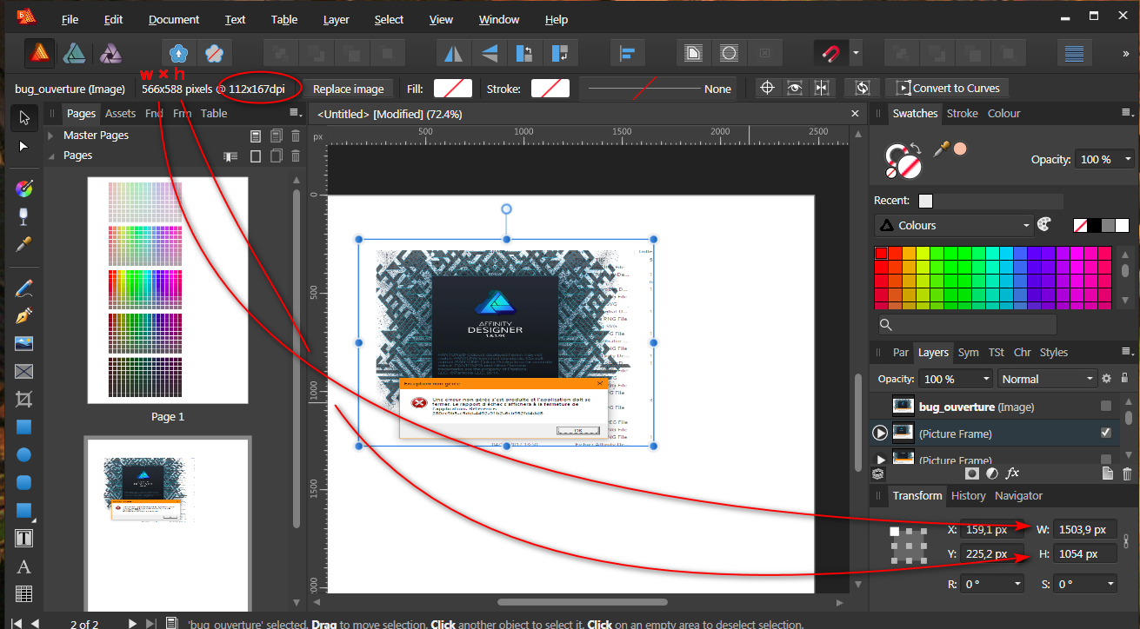The height and width of the screenshot is (629, 1140).
Task: Flip the selection horizontally
Action: (454, 54)
